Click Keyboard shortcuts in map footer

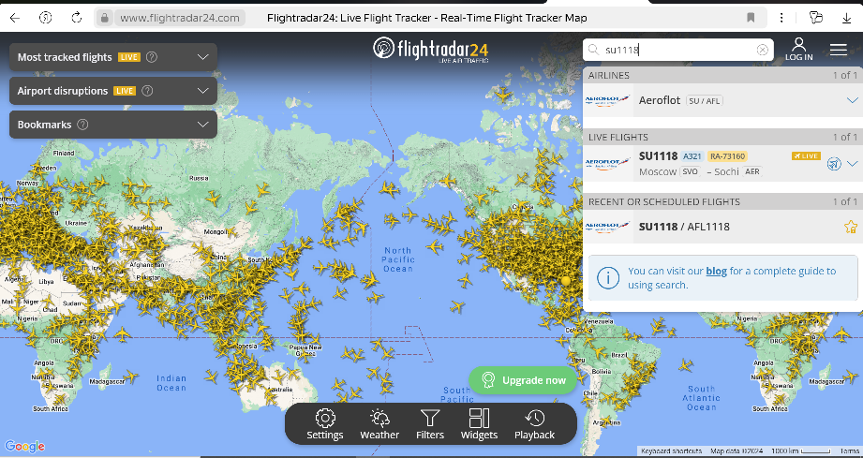(672, 451)
